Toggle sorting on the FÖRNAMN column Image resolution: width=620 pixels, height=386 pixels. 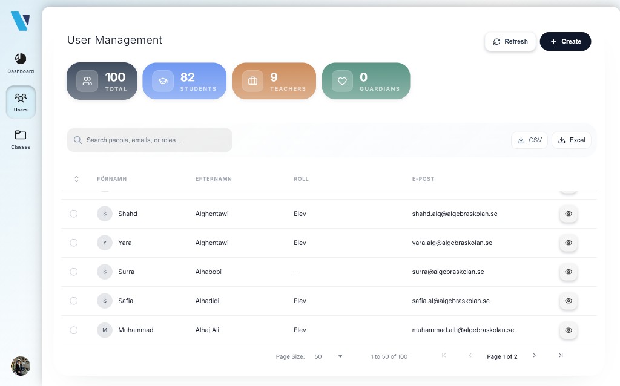pos(76,178)
